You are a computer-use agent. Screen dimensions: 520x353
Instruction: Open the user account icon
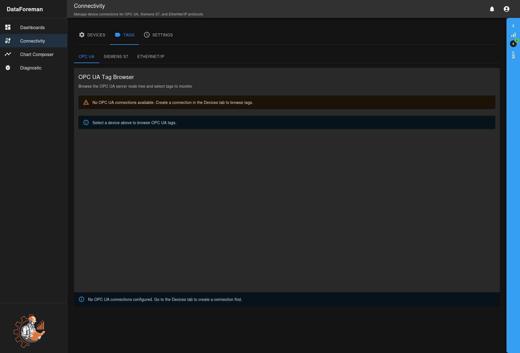[x=507, y=9]
